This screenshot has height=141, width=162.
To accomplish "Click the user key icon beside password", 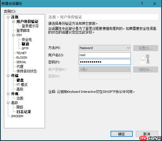I will click(145, 59).
